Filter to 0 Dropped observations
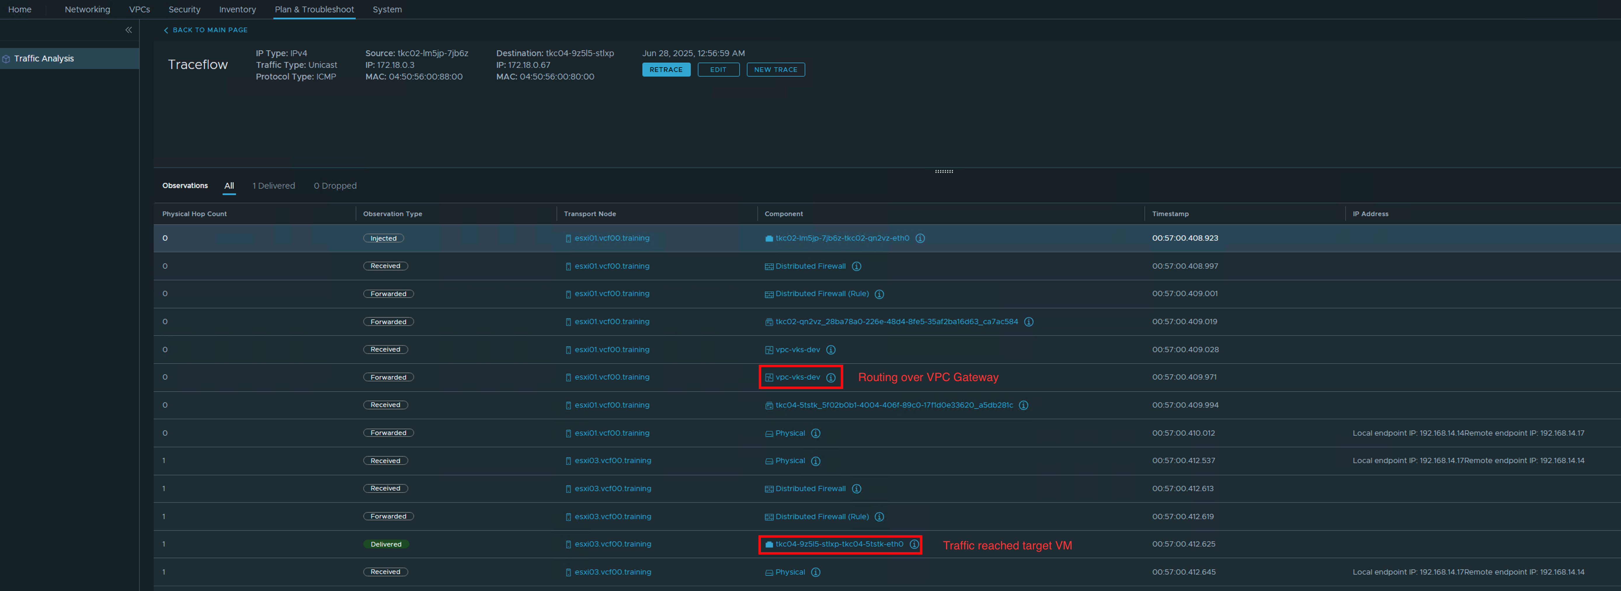 (335, 186)
